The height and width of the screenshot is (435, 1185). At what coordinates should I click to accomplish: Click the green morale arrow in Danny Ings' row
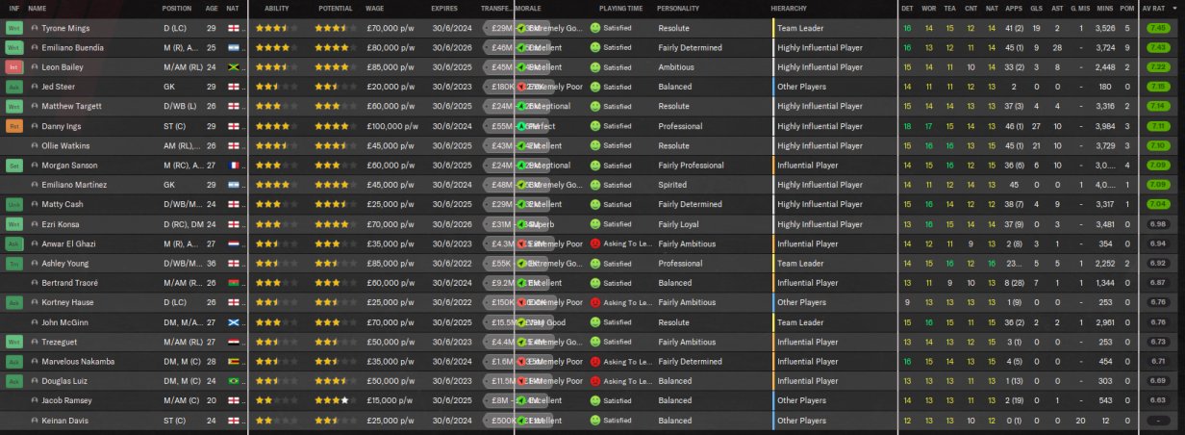(x=521, y=126)
